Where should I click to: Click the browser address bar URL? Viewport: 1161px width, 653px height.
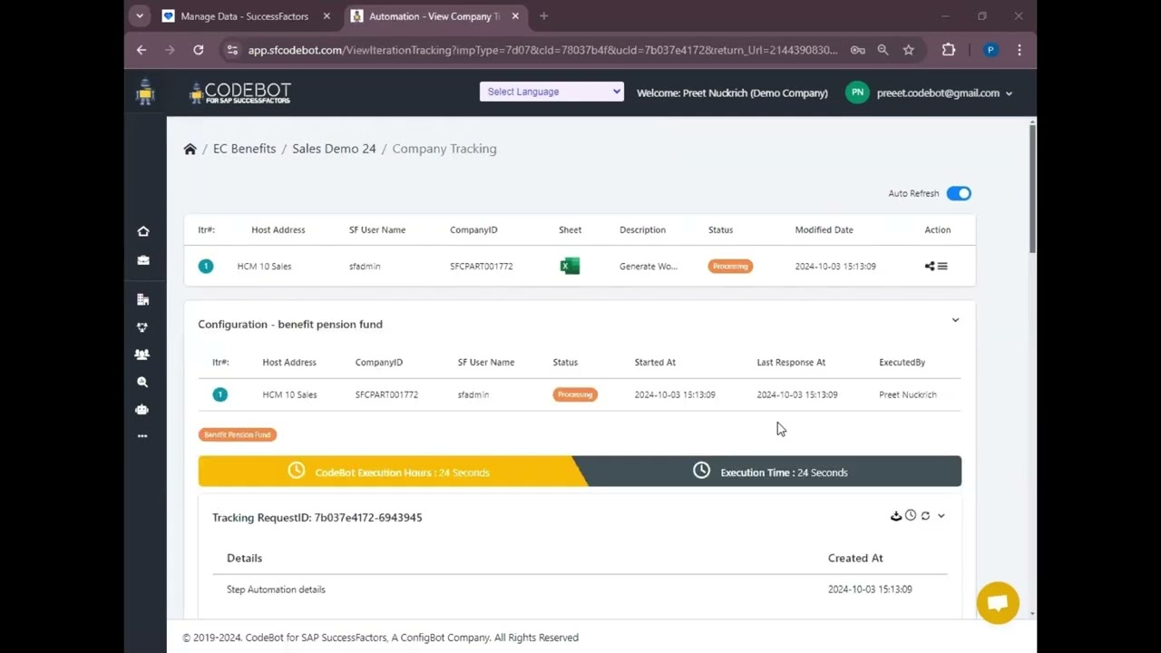tap(542, 50)
